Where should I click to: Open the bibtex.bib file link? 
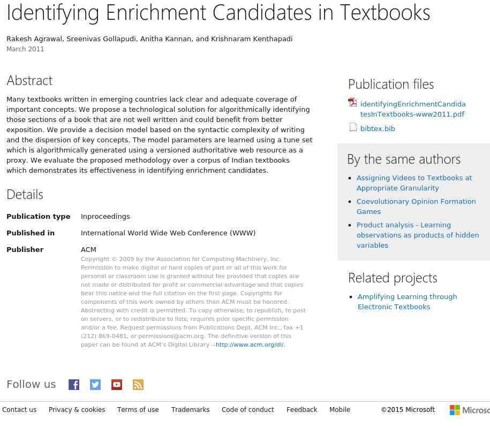point(378,128)
